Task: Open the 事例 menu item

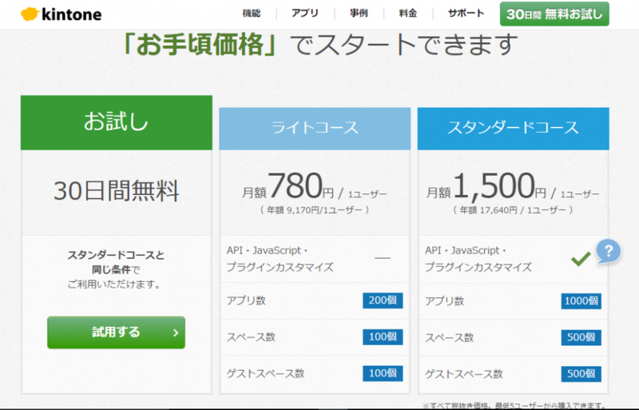Action: pyautogui.click(x=359, y=14)
